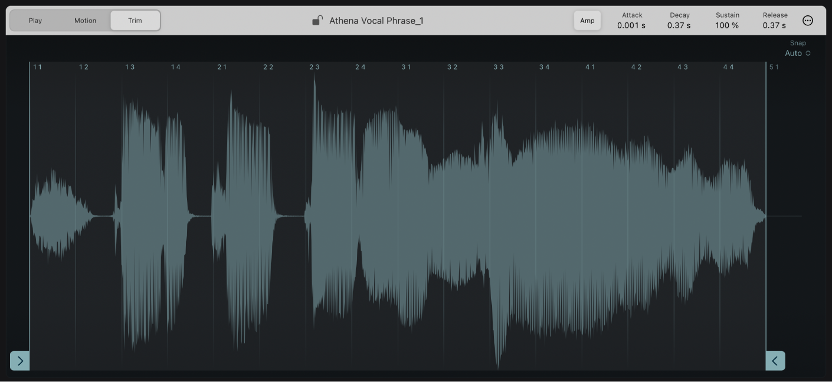Click the Attack value reading 0.001 s
Image resolution: width=832 pixels, height=383 pixels.
(x=631, y=25)
